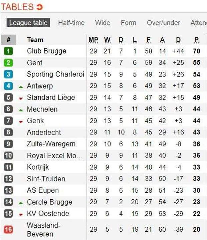This screenshot has height=240, width=207.
Task: Switch to the Over/under tab
Action: [163, 23]
